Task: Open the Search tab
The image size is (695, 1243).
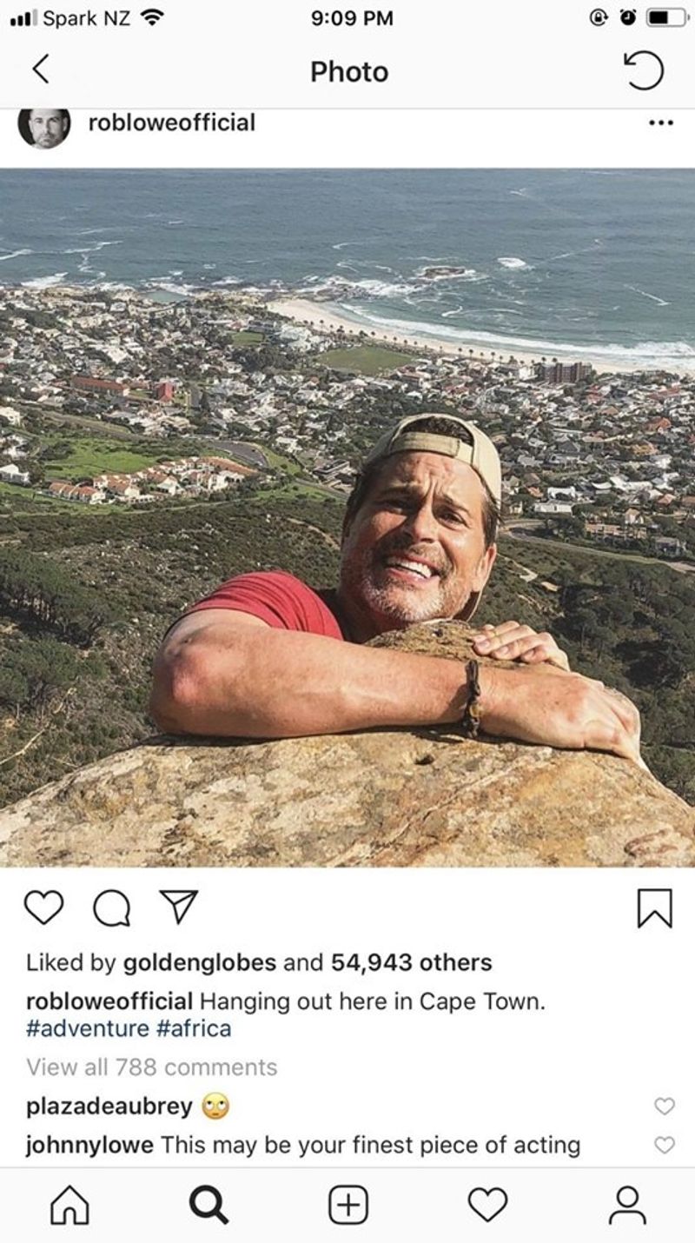Action: [208, 1206]
